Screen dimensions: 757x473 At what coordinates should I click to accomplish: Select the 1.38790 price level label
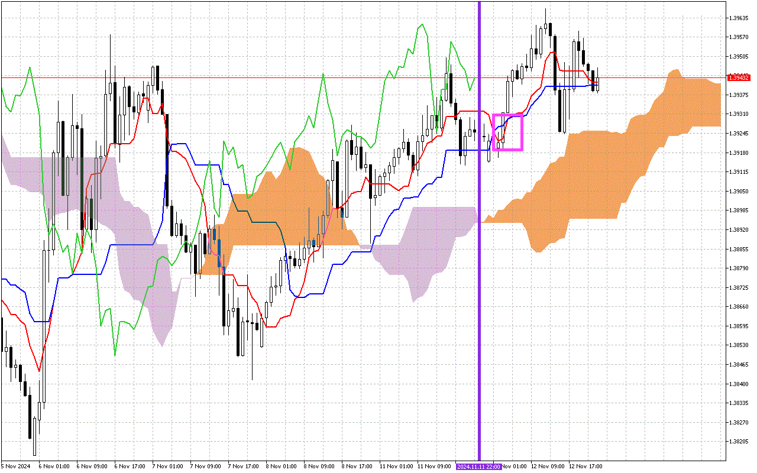click(738, 268)
